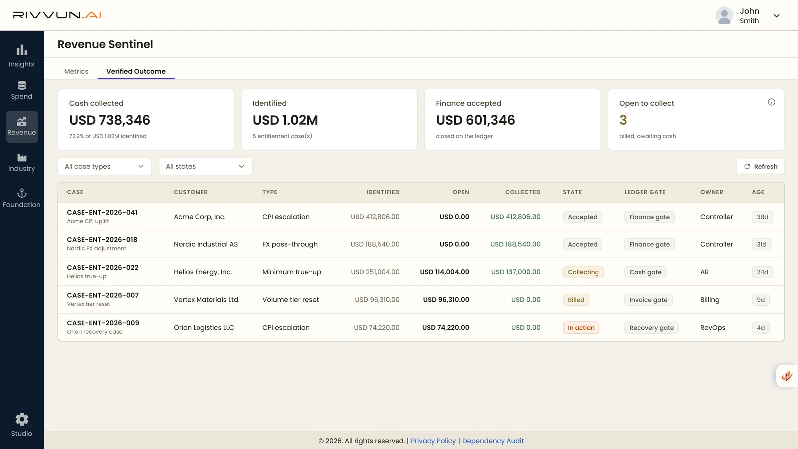This screenshot has width=798, height=449.
Task: Click the RIVVUN.AI logo
Action: click(x=57, y=15)
